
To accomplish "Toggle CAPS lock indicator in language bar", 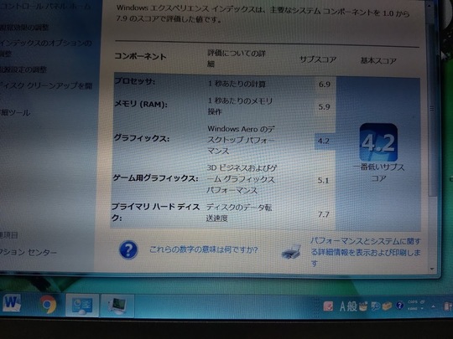I will click(412, 302).
